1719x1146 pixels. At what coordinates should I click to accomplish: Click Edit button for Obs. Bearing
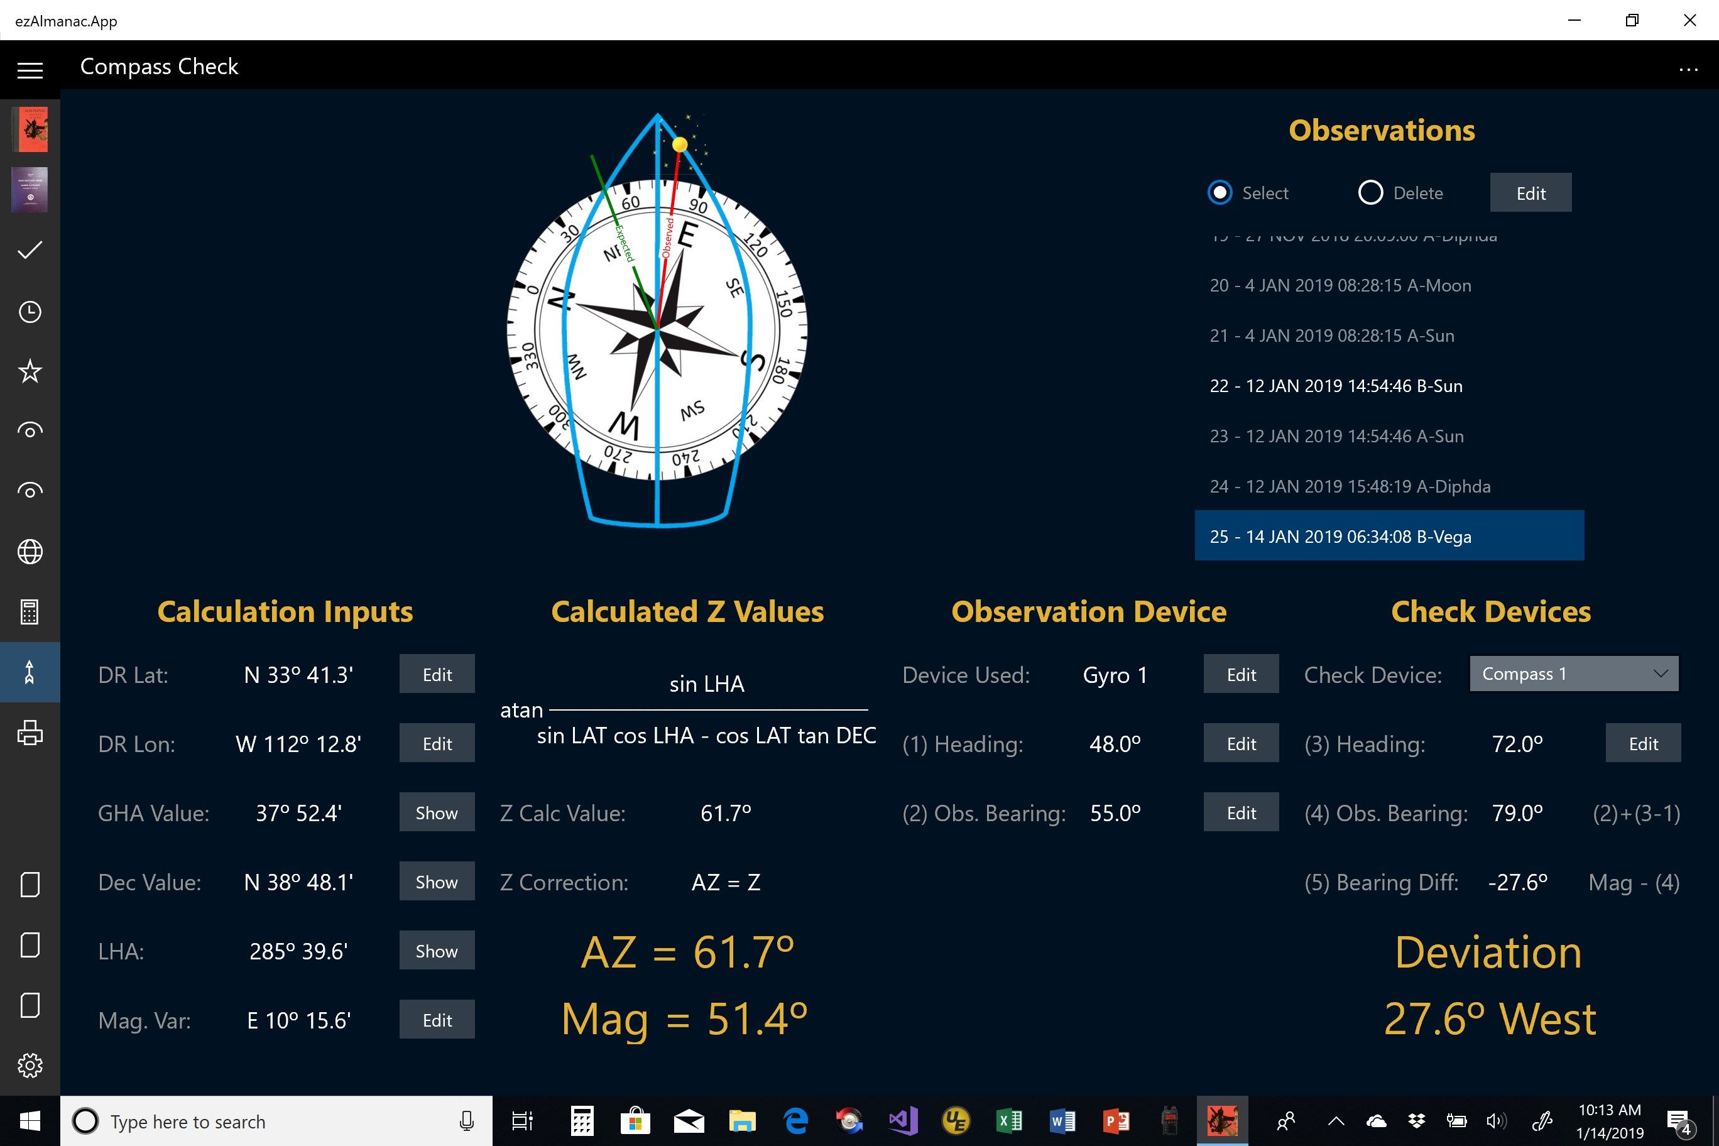click(x=1240, y=814)
